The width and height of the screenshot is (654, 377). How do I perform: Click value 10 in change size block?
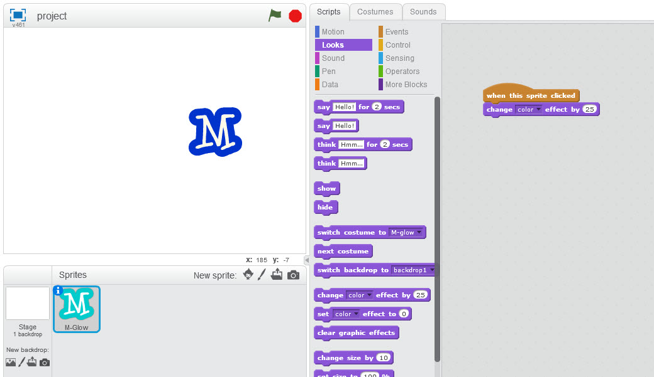[x=384, y=358]
